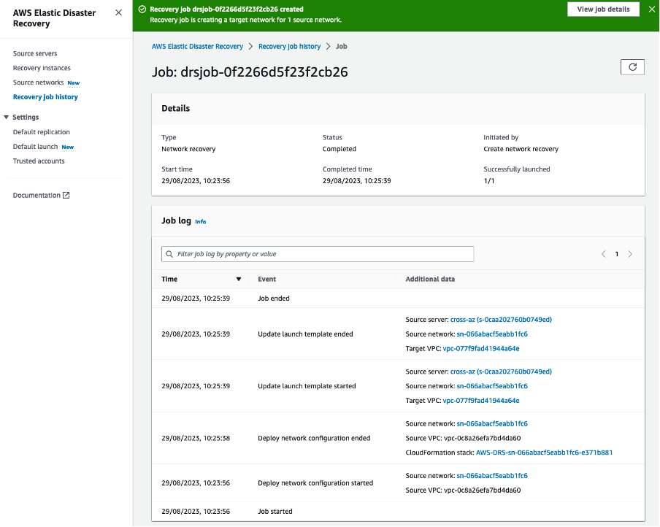This screenshot has height=527, width=660.
Task: Toggle sort order on the Time column
Action: (x=239, y=279)
